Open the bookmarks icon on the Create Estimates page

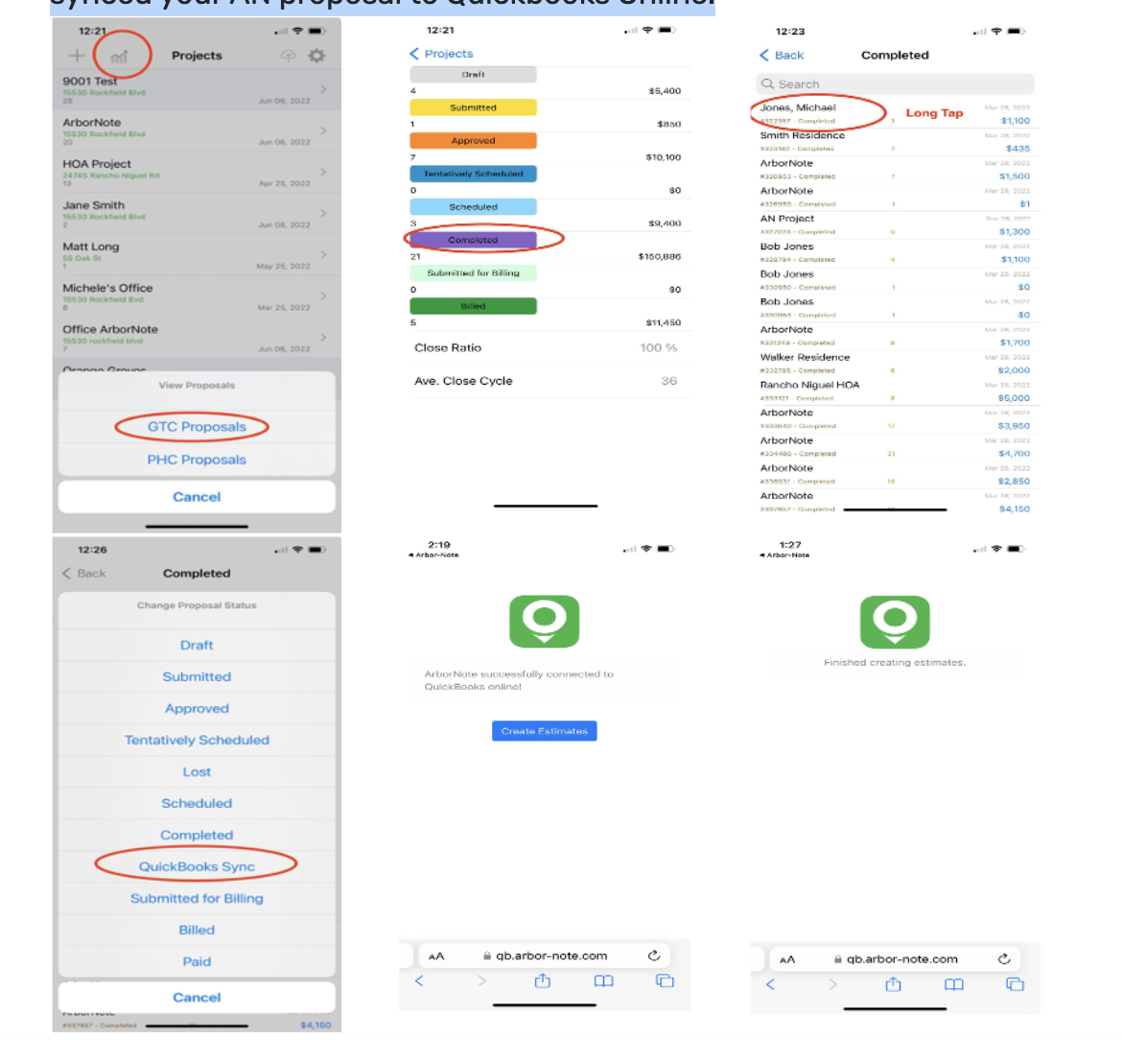click(604, 981)
